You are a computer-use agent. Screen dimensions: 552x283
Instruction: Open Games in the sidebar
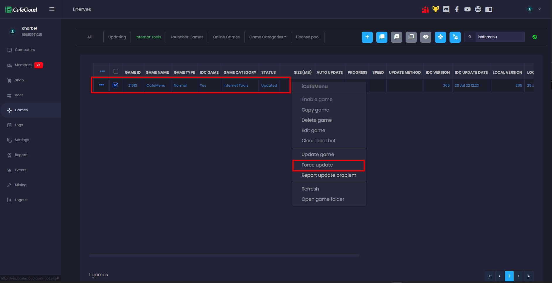click(30, 110)
